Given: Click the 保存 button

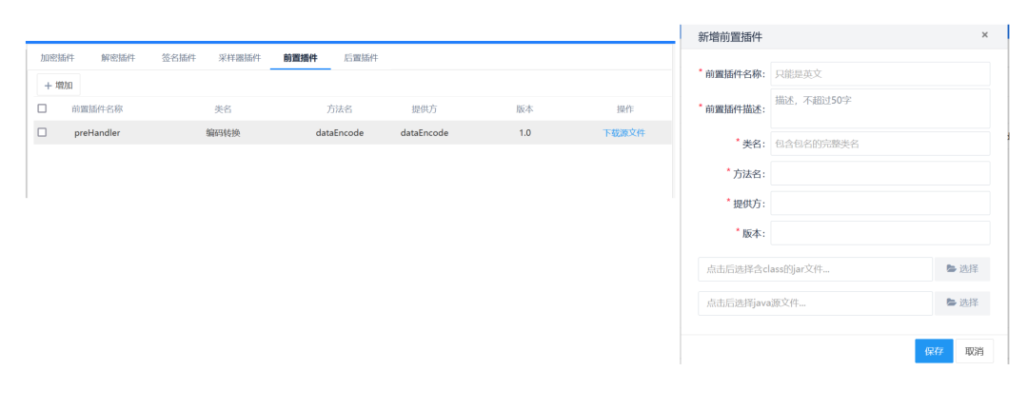Looking at the screenshot, I should 933,351.
